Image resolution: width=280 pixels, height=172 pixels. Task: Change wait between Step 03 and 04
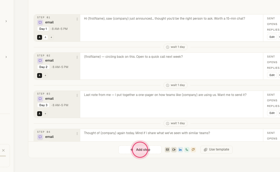point(176,123)
